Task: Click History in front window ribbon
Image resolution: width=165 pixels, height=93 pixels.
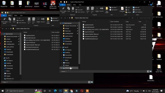Action: [128, 12]
